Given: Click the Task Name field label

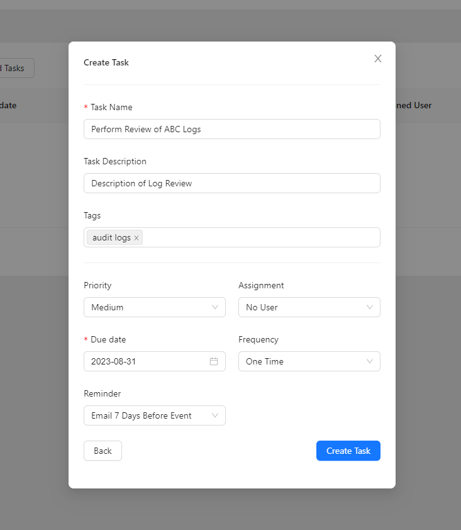Looking at the screenshot, I should coord(111,107).
